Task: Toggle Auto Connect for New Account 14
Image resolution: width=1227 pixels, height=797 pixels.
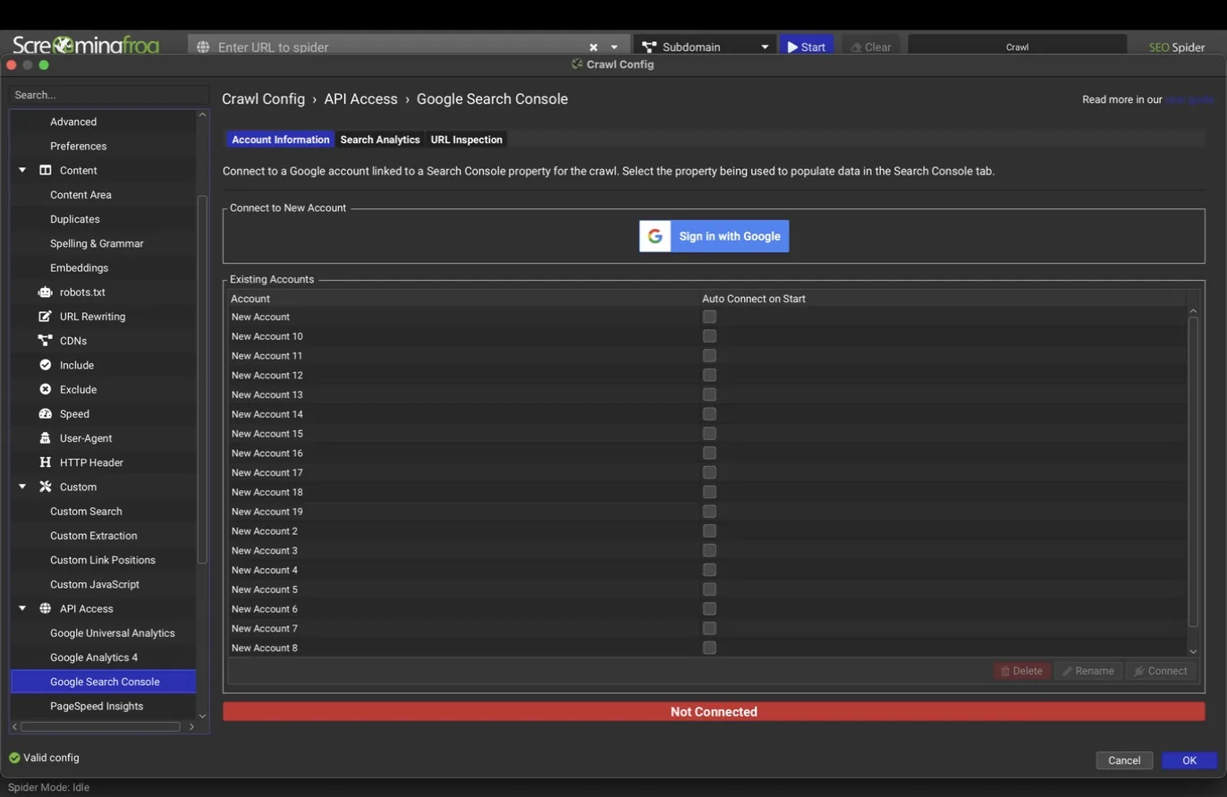Action: coord(709,414)
